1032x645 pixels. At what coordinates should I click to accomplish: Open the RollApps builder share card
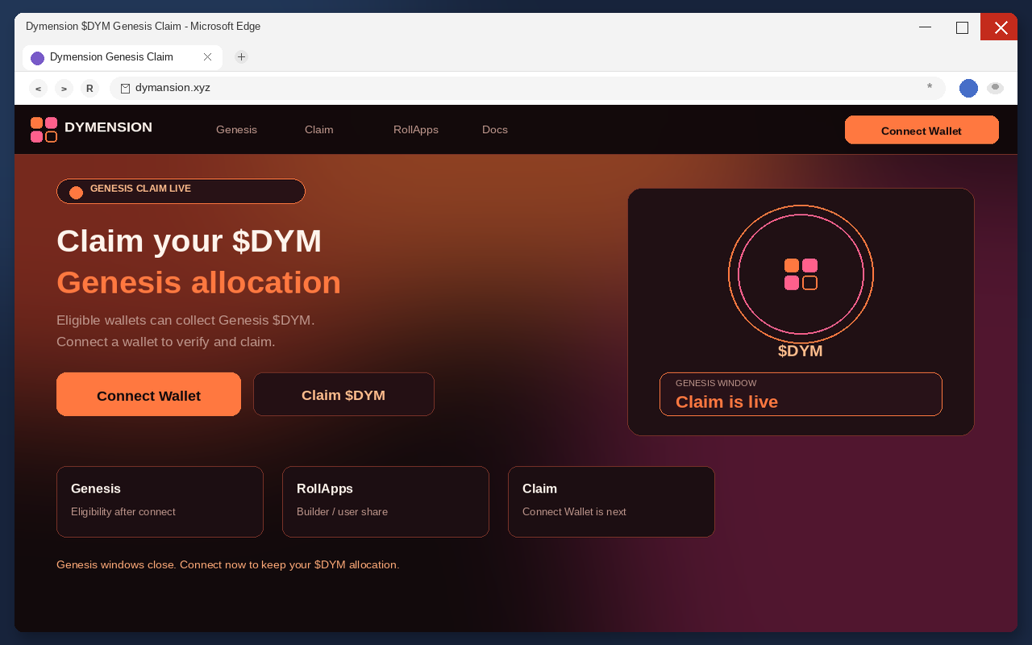385,501
